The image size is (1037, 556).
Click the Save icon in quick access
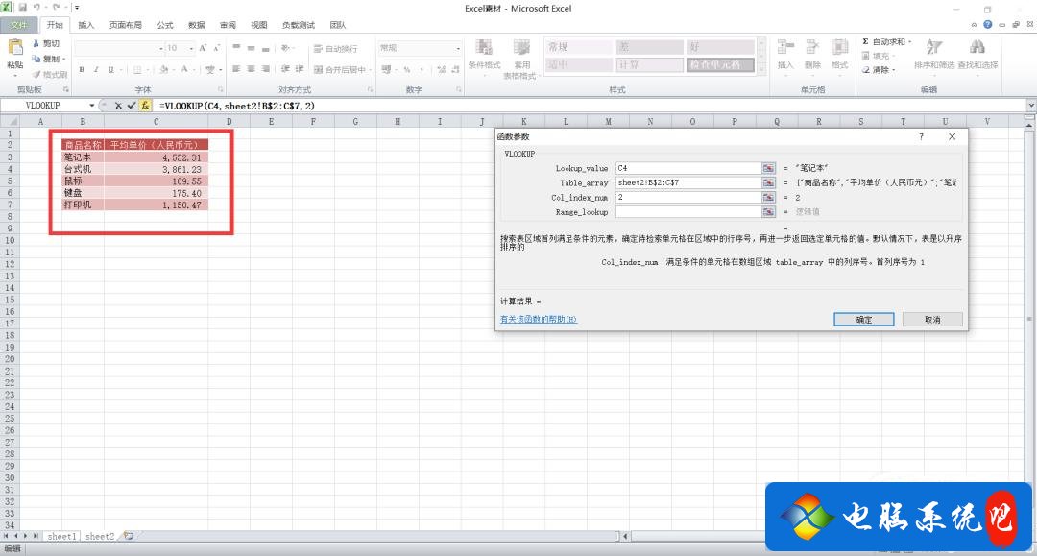coord(22,8)
